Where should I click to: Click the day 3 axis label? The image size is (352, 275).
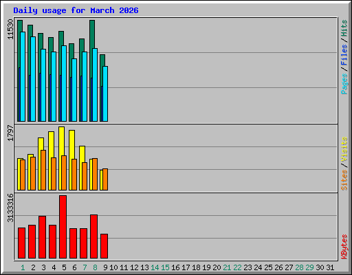coord(43,267)
